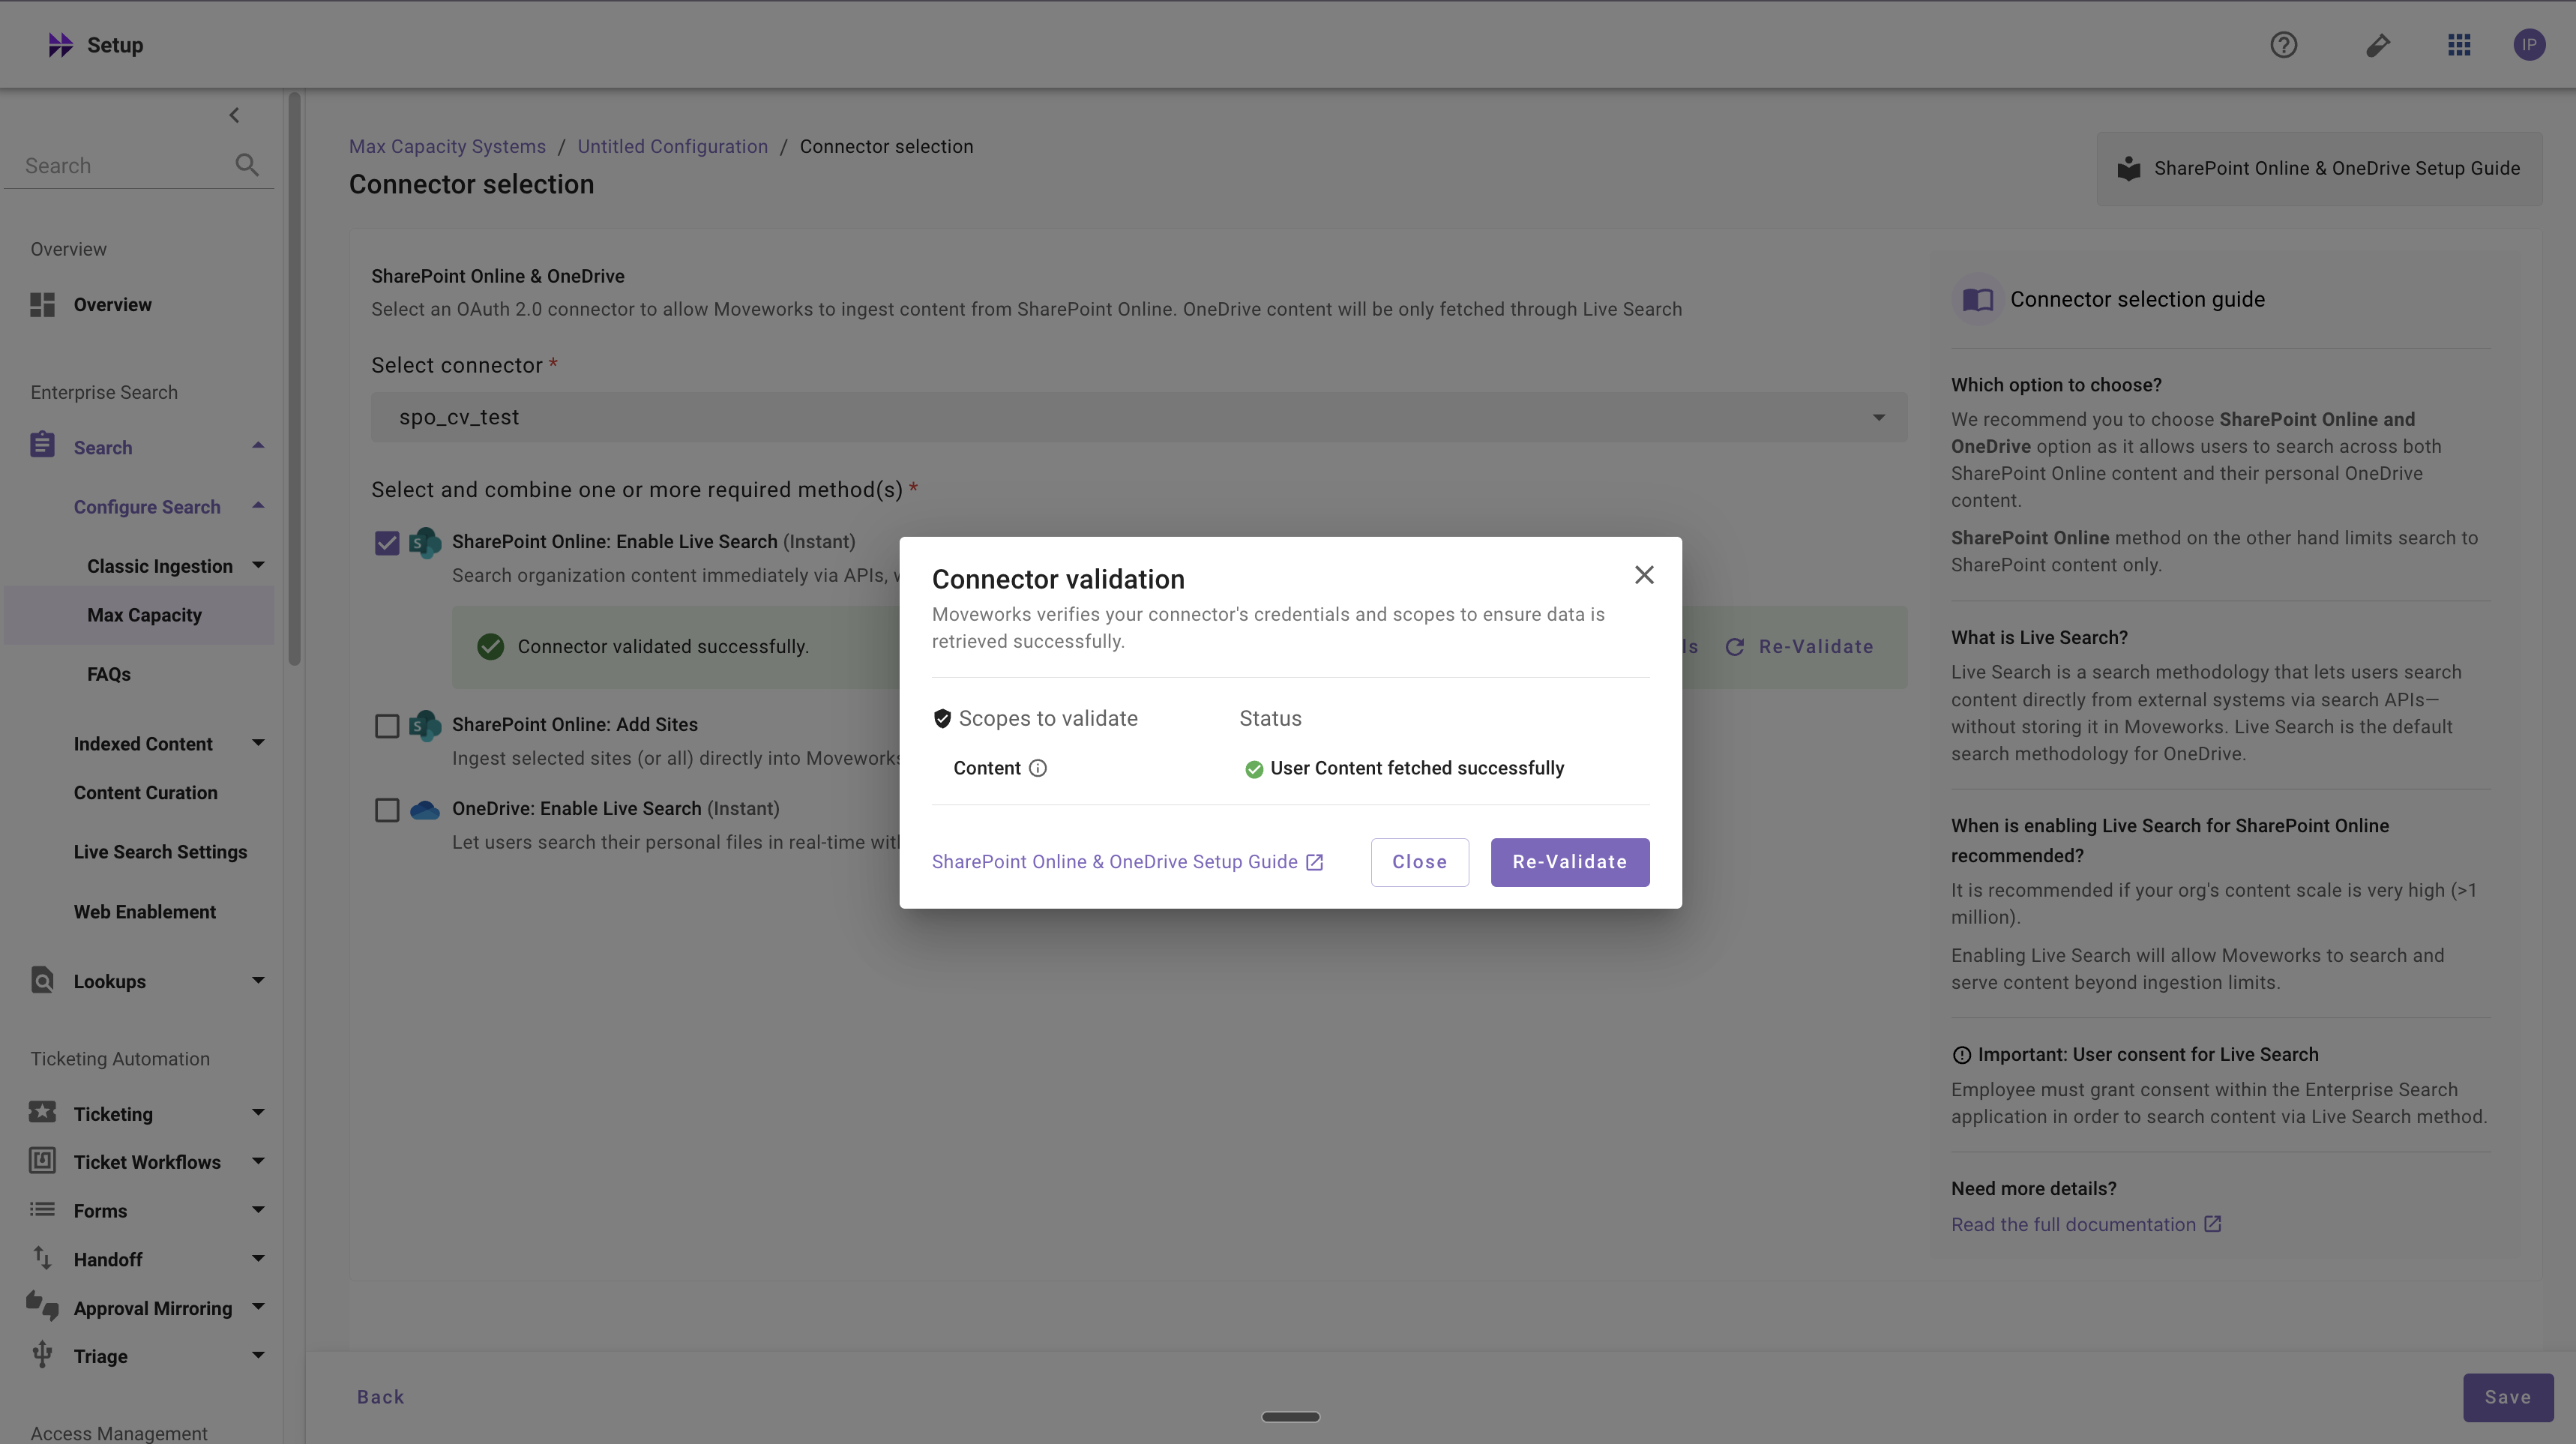The width and height of the screenshot is (2576, 1444).
Task: Close the Connector validation dialog with X
Action: 1644,575
